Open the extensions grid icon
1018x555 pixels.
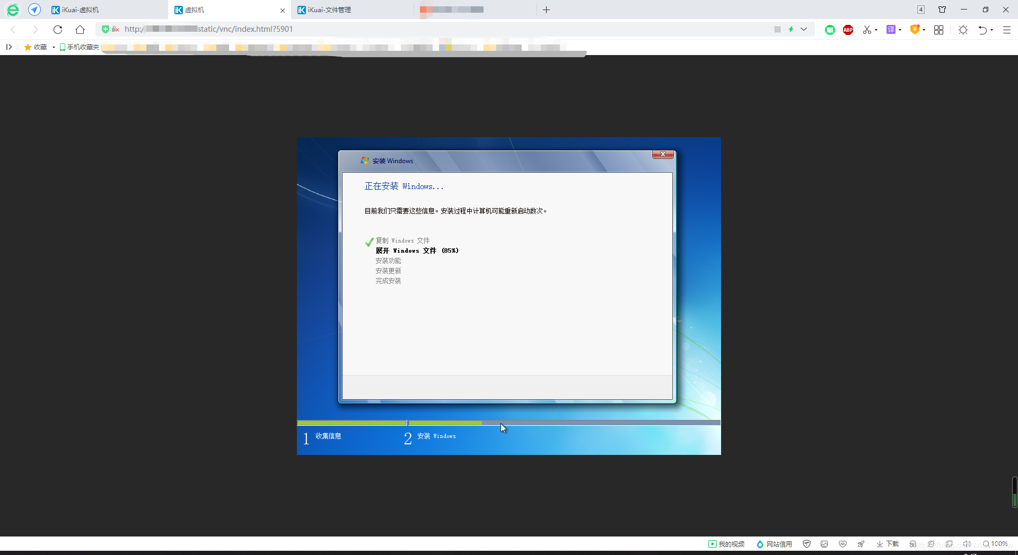(x=938, y=30)
